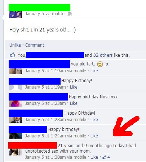
Task: Open the avatar of the last commenter
Action: pyautogui.click(x=16, y=152)
